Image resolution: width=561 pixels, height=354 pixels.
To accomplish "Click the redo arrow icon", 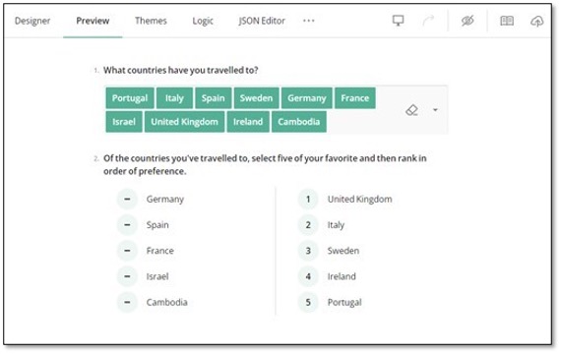I will tap(428, 21).
